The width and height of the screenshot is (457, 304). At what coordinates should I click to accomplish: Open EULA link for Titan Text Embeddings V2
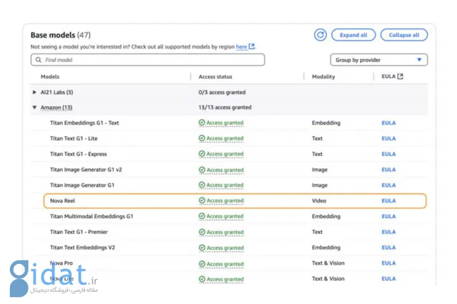[x=388, y=247]
